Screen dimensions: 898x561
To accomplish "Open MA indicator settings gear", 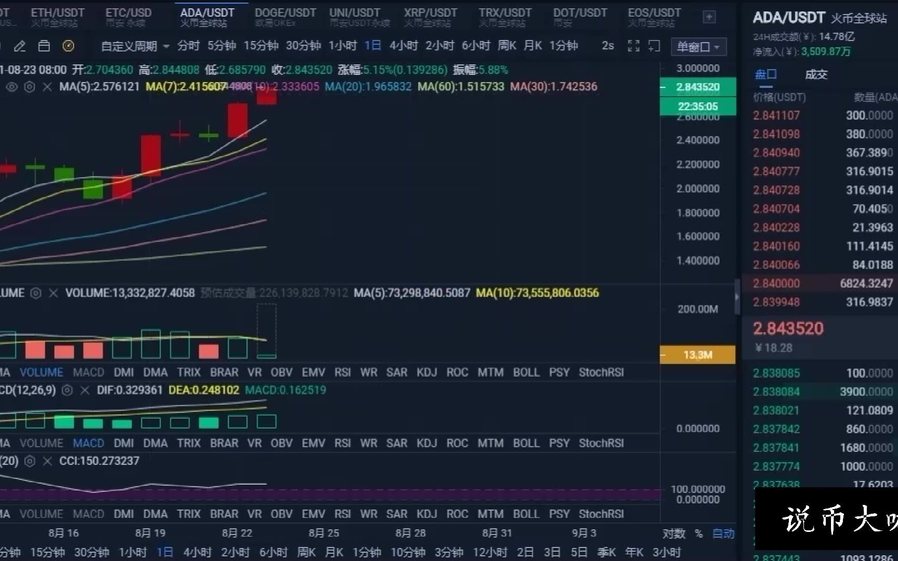I will click(x=30, y=87).
